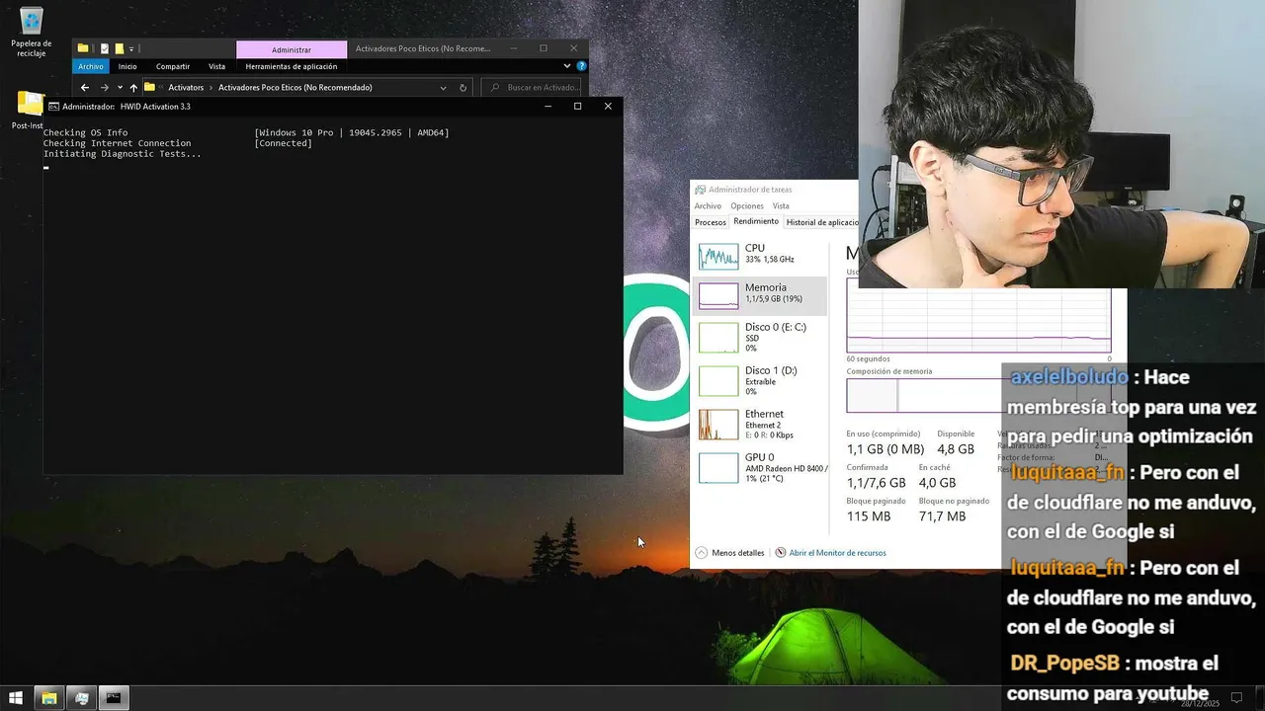The image size is (1265, 711).
Task: Click the Buscar en Activado search box
Action: [x=534, y=88]
